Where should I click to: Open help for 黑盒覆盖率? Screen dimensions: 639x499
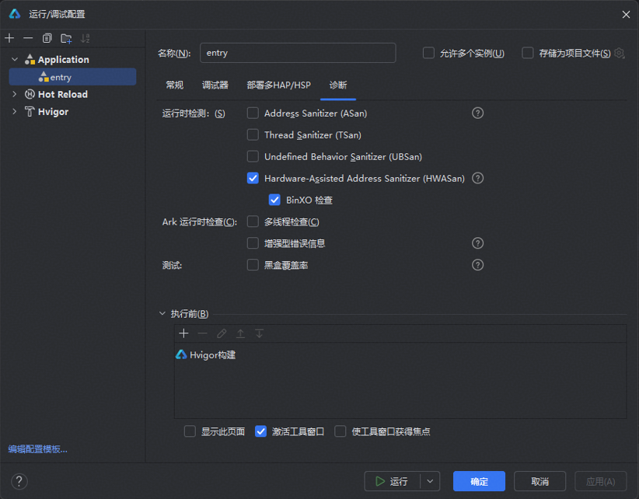coord(477,265)
